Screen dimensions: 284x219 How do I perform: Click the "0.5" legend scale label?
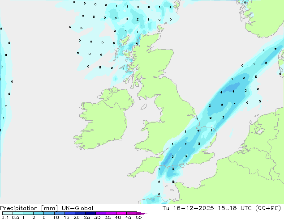coord(15,217)
